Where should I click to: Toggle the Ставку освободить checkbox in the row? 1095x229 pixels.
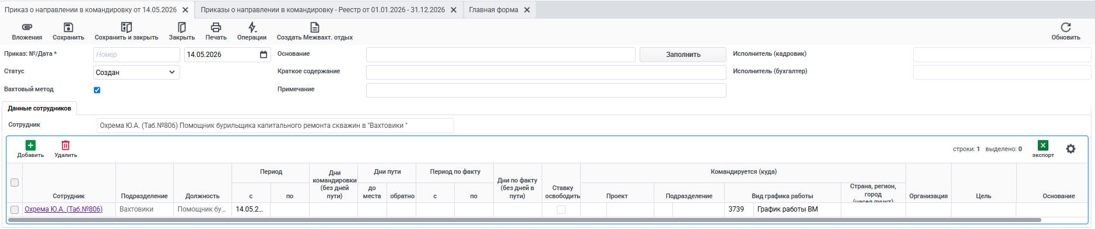tap(561, 210)
